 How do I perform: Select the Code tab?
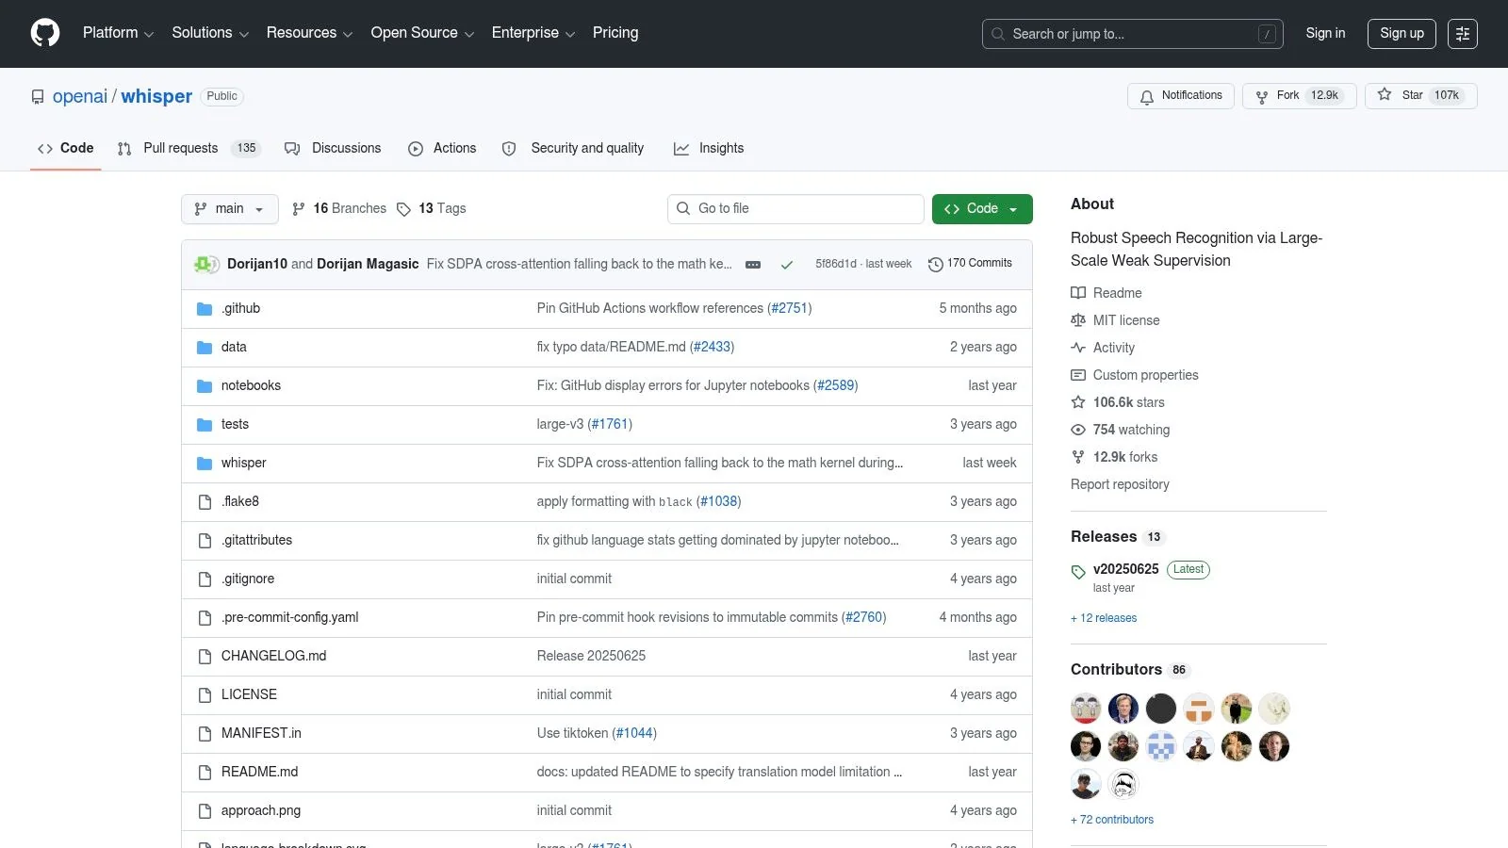pos(66,148)
